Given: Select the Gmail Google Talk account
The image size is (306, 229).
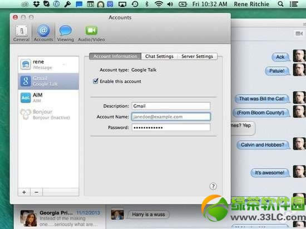Looking at the screenshot, I should pyautogui.click(x=48, y=81).
